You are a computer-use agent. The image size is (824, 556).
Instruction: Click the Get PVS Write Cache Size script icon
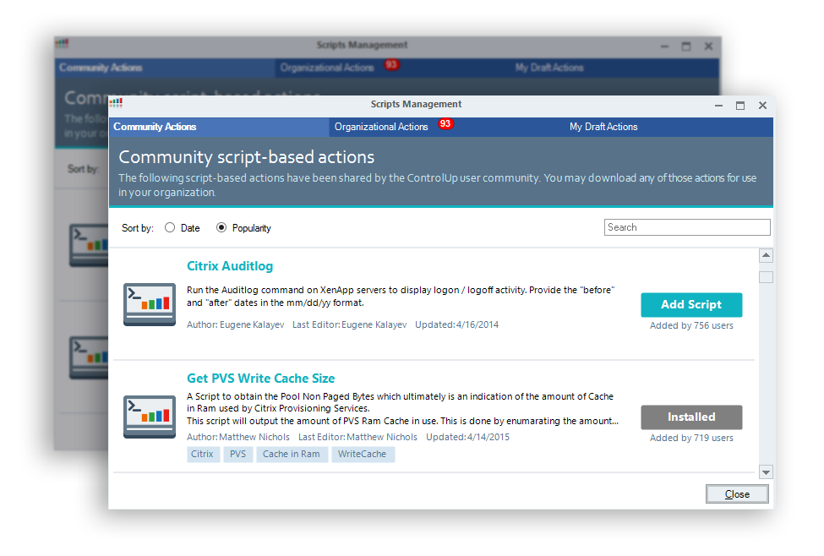pos(150,417)
